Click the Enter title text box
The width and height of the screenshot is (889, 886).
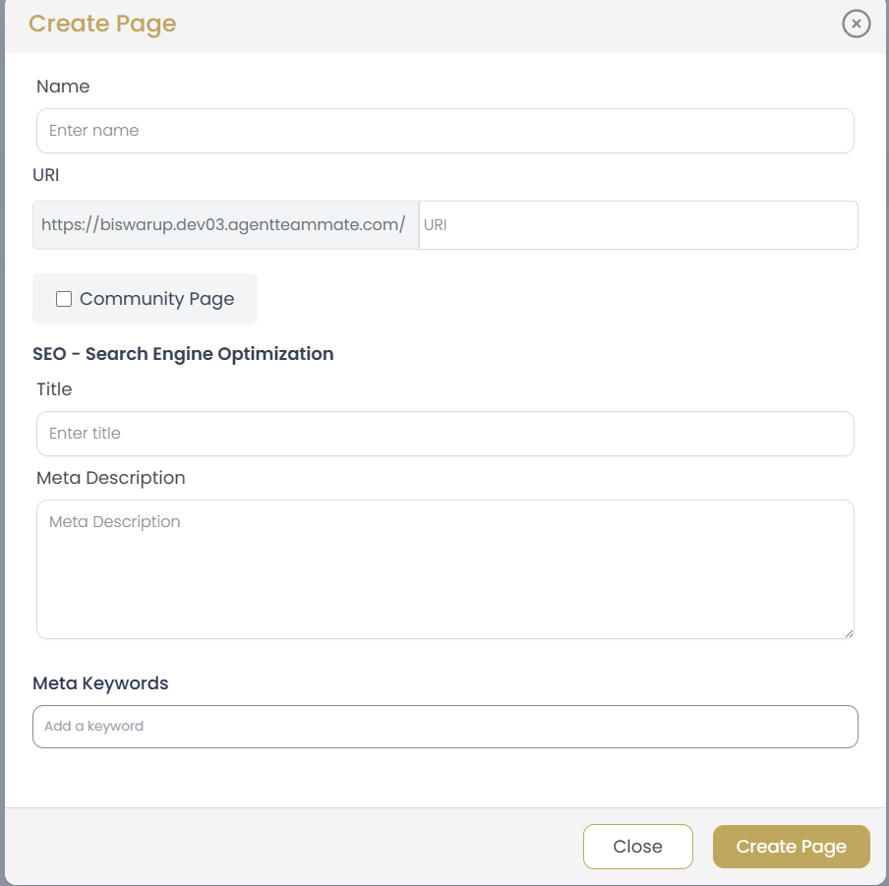444,433
